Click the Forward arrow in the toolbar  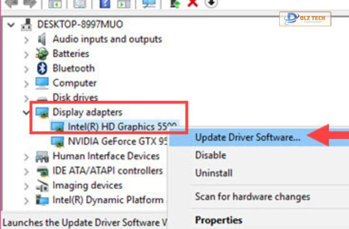pyautogui.click(x=30, y=3)
